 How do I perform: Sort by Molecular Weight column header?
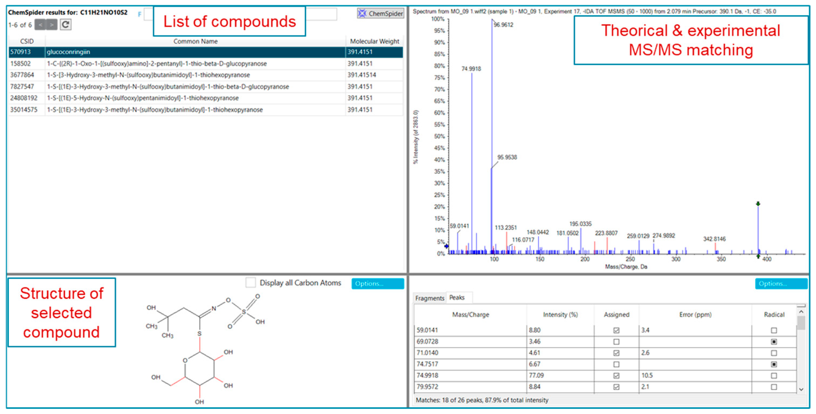point(374,41)
